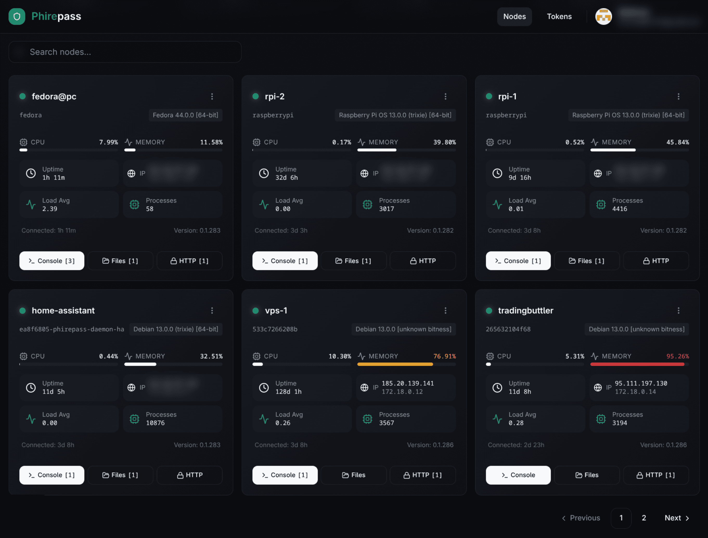Open HTTP tunnel on rpi-2
Screen dimensions: 708x538
[x=423, y=261]
